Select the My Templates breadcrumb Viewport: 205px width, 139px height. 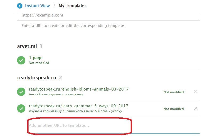point(73,6)
